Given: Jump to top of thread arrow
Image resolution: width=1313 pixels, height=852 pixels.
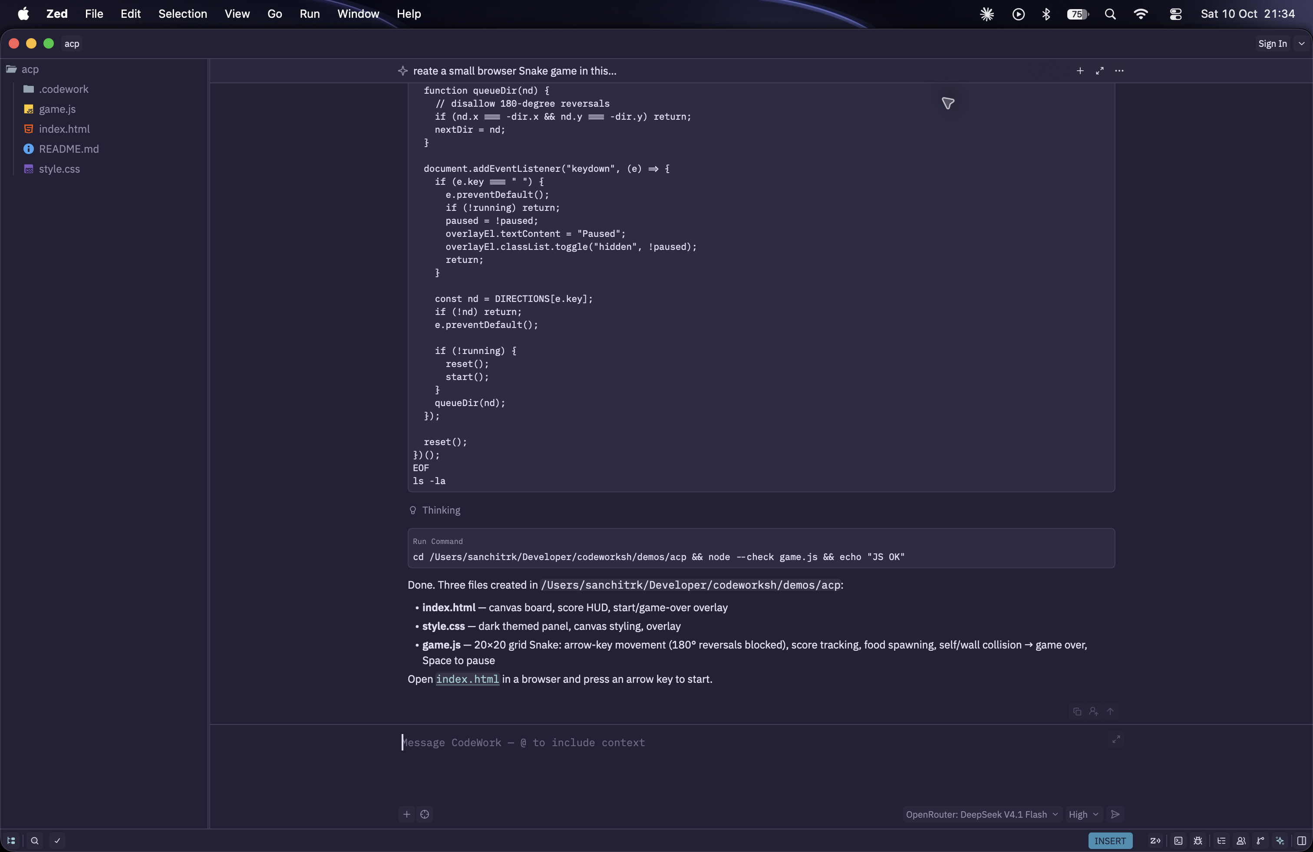Looking at the screenshot, I should tap(1110, 711).
